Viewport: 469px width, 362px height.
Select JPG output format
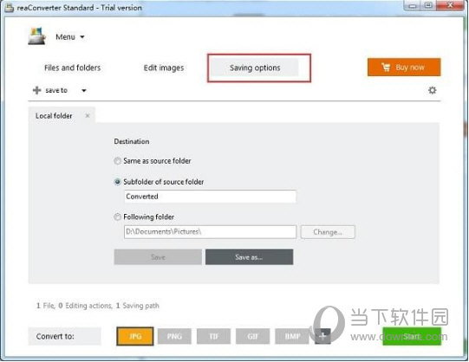(135, 336)
